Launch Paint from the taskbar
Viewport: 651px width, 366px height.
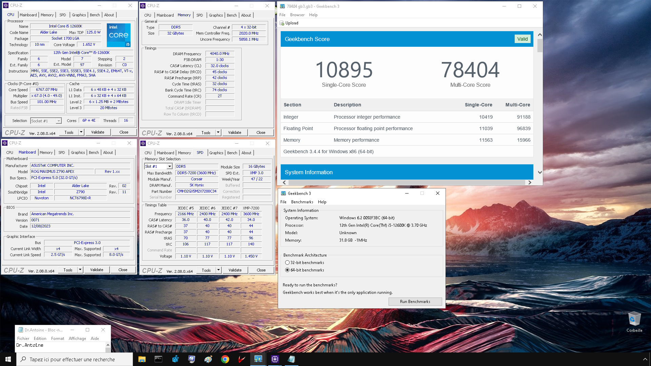pos(208,359)
